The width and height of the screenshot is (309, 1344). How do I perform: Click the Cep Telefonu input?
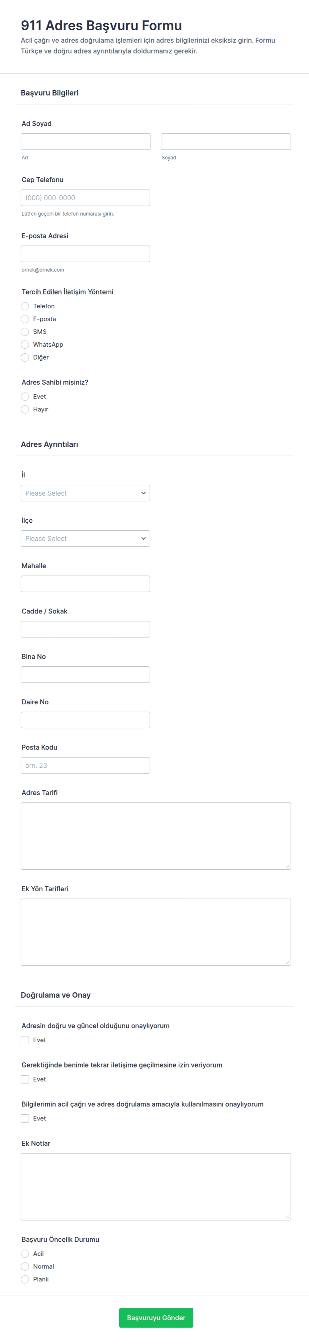[x=85, y=198]
